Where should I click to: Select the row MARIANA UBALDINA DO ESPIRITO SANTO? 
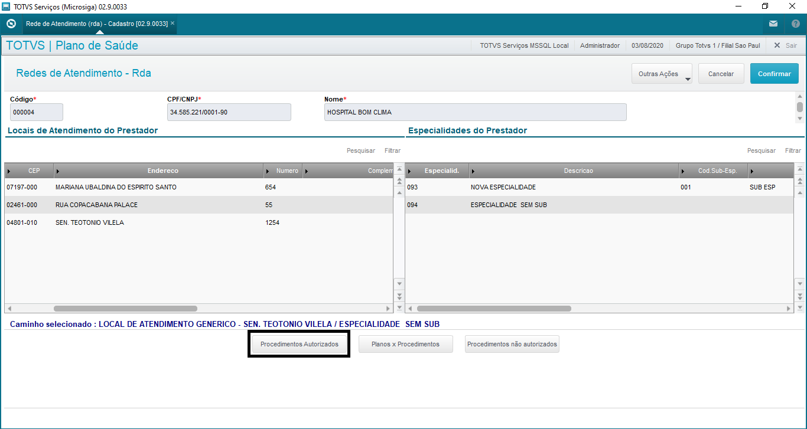click(199, 187)
